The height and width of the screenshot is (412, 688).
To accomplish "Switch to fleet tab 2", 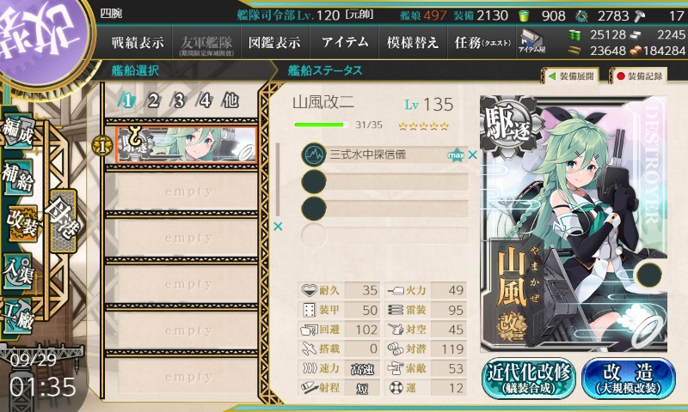I will point(153,100).
